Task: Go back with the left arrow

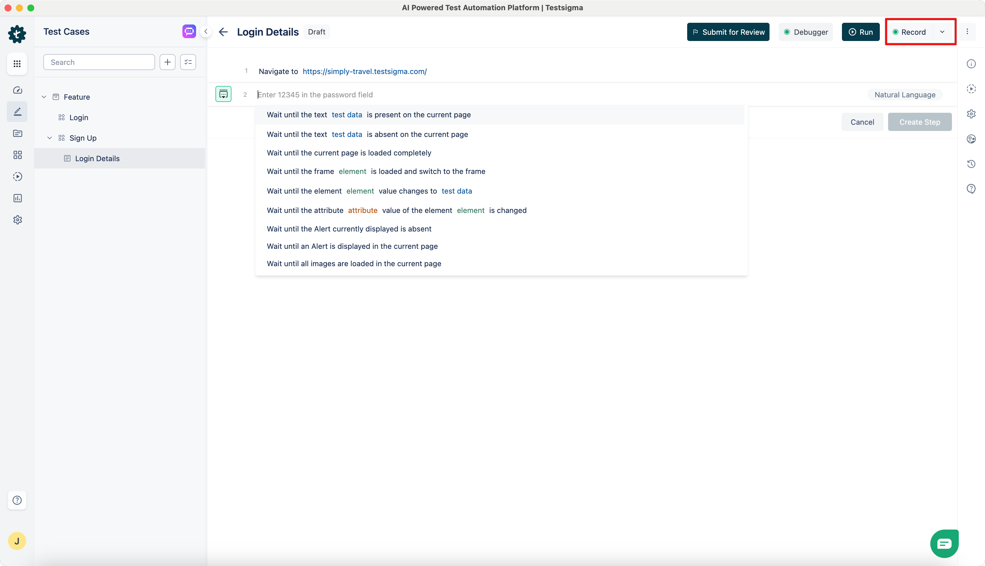Action: [x=223, y=32]
